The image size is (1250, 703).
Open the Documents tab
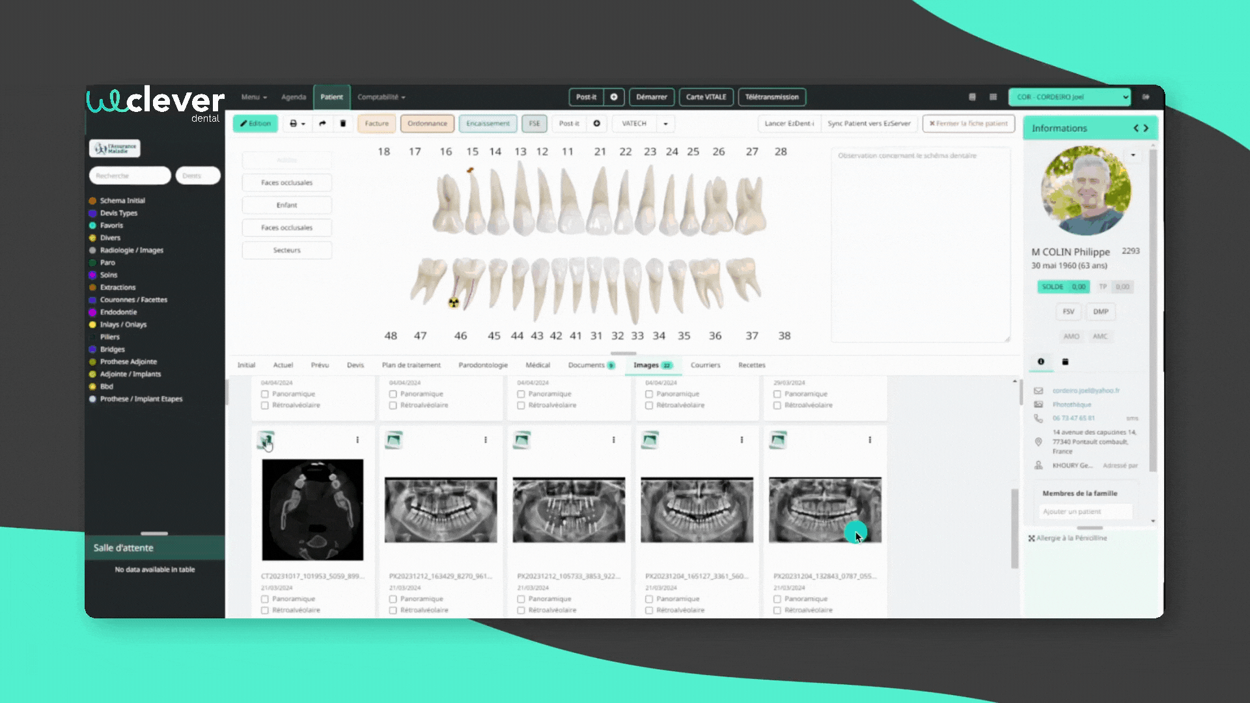coord(590,365)
